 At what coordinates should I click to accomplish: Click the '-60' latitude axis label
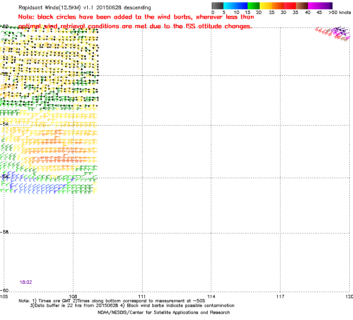pos(4,290)
